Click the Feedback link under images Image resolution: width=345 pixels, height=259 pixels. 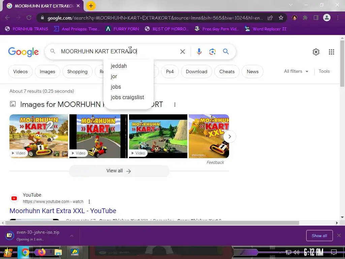click(x=215, y=163)
